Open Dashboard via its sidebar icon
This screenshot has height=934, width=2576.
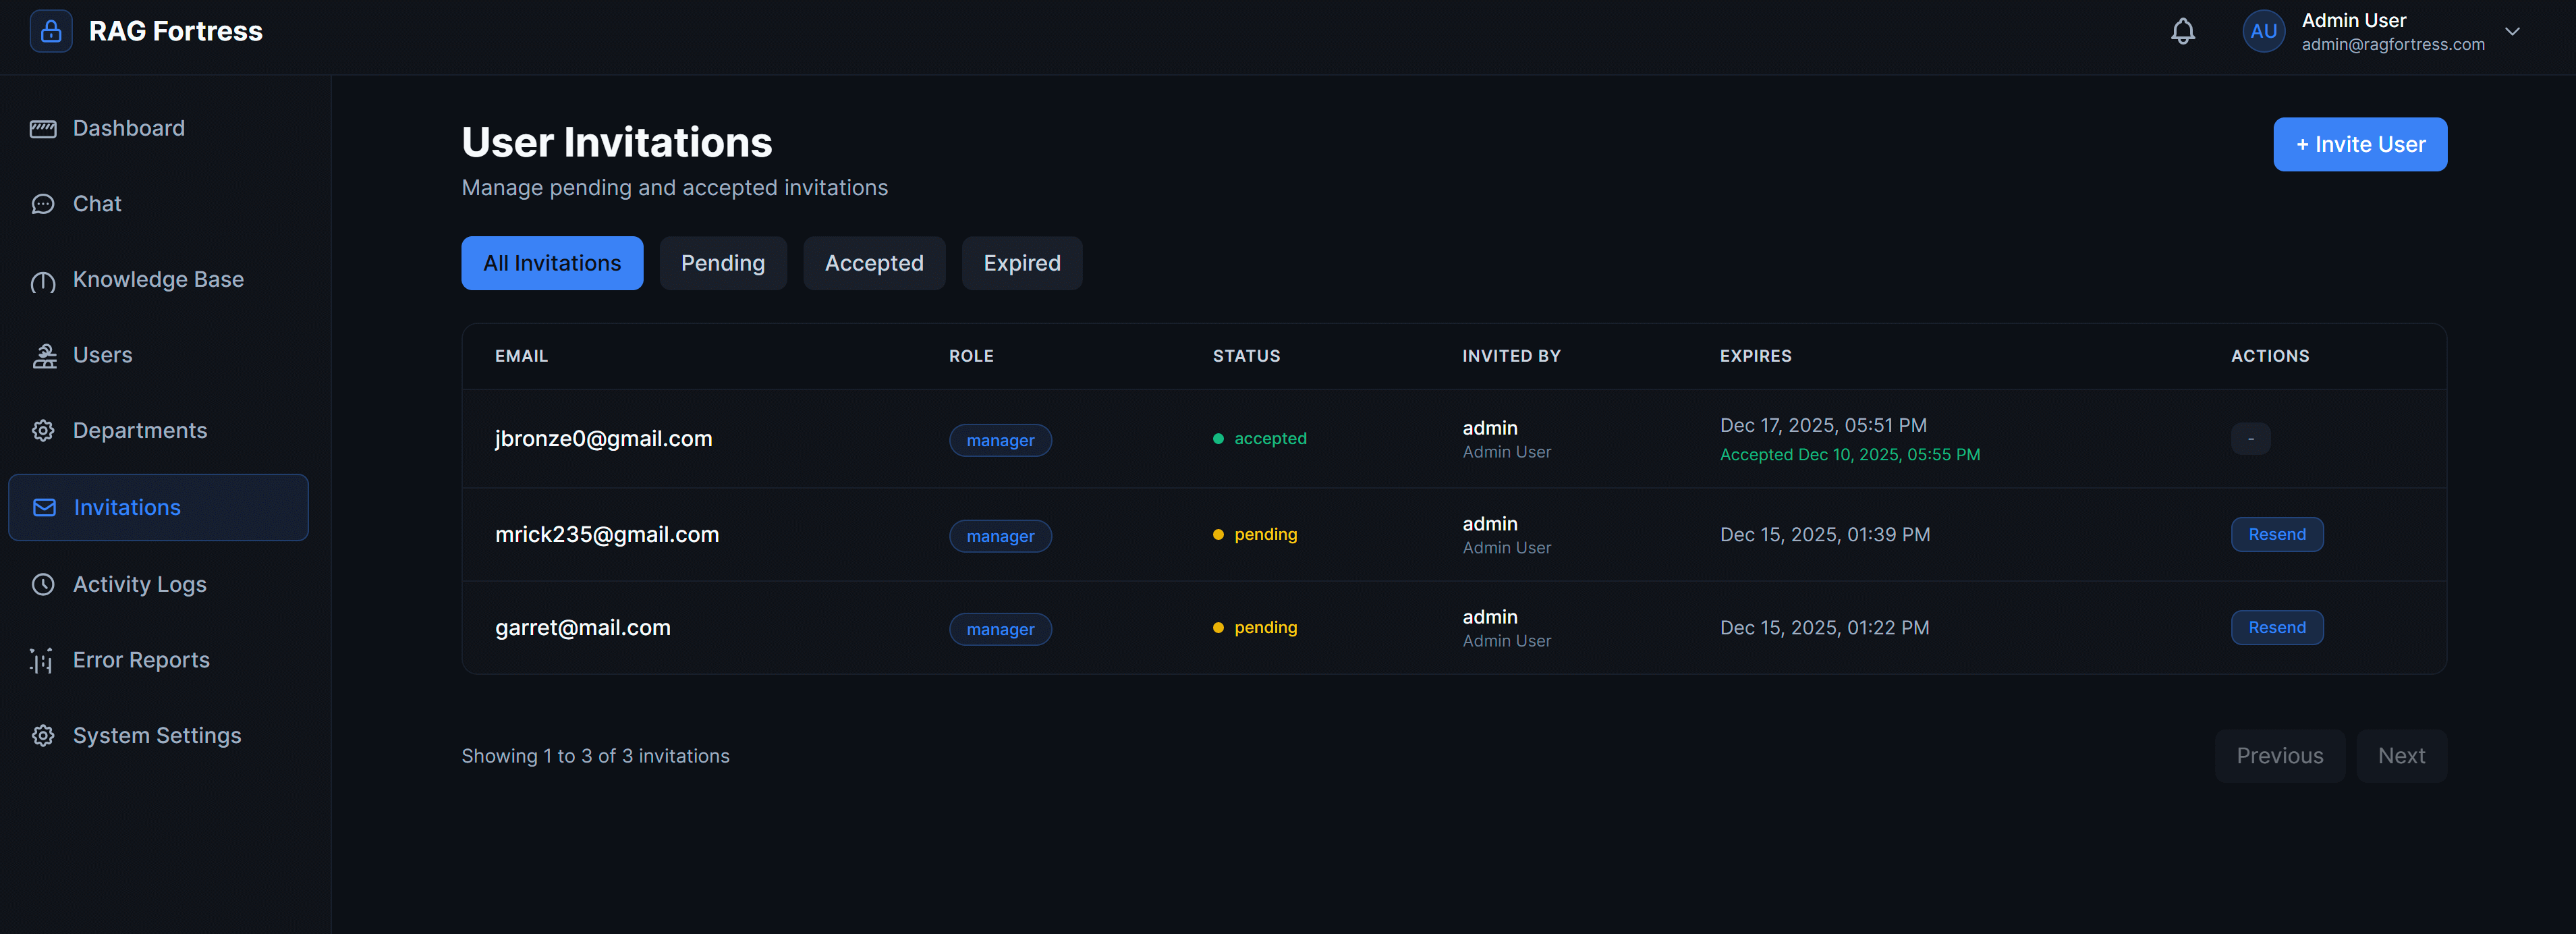[x=43, y=129]
